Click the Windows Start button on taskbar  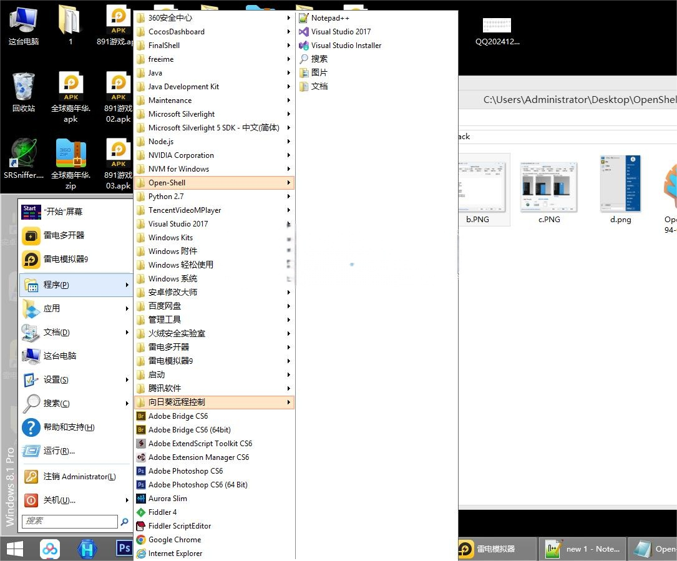15,549
